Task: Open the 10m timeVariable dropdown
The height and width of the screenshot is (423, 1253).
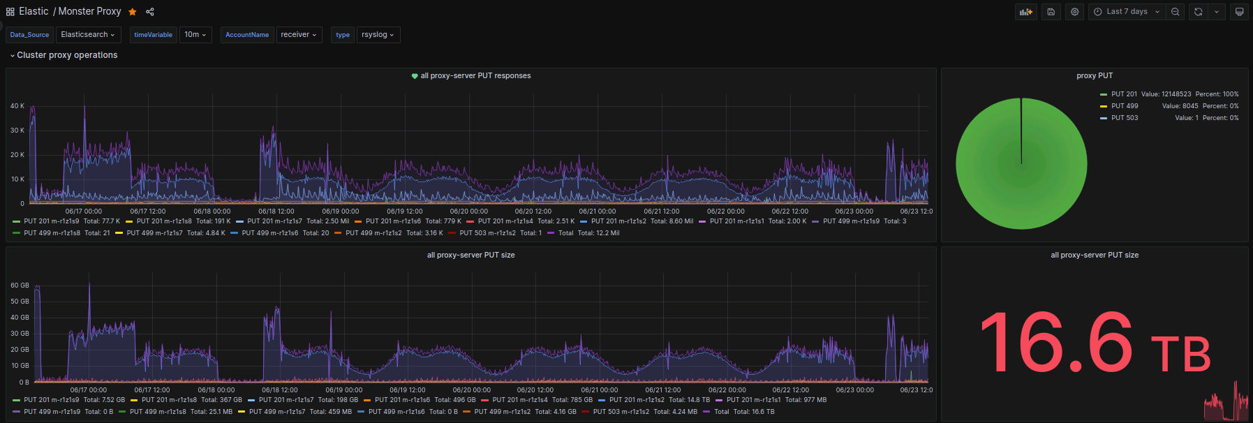Action: tap(195, 35)
